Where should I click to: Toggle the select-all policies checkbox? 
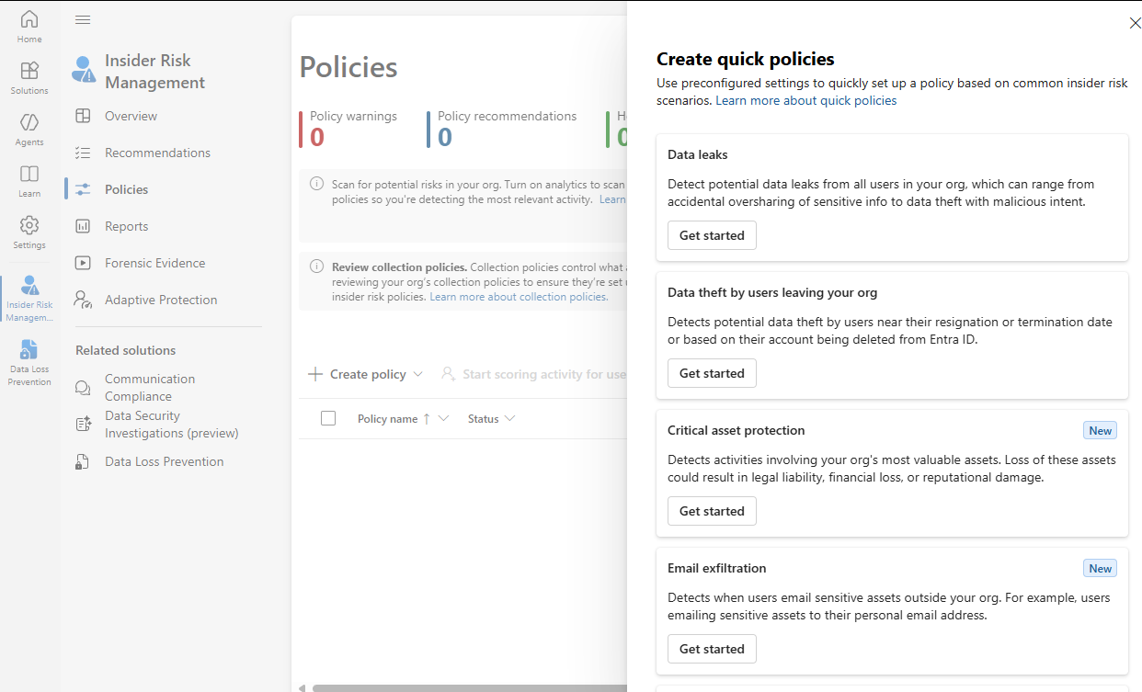coord(328,418)
